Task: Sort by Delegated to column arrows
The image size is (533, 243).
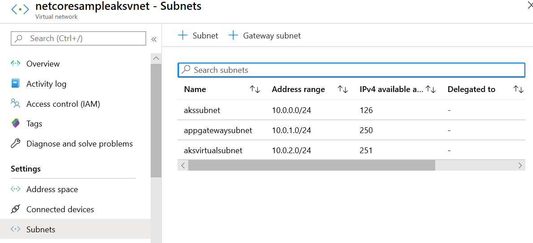Action: pyautogui.click(x=518, y=89)
